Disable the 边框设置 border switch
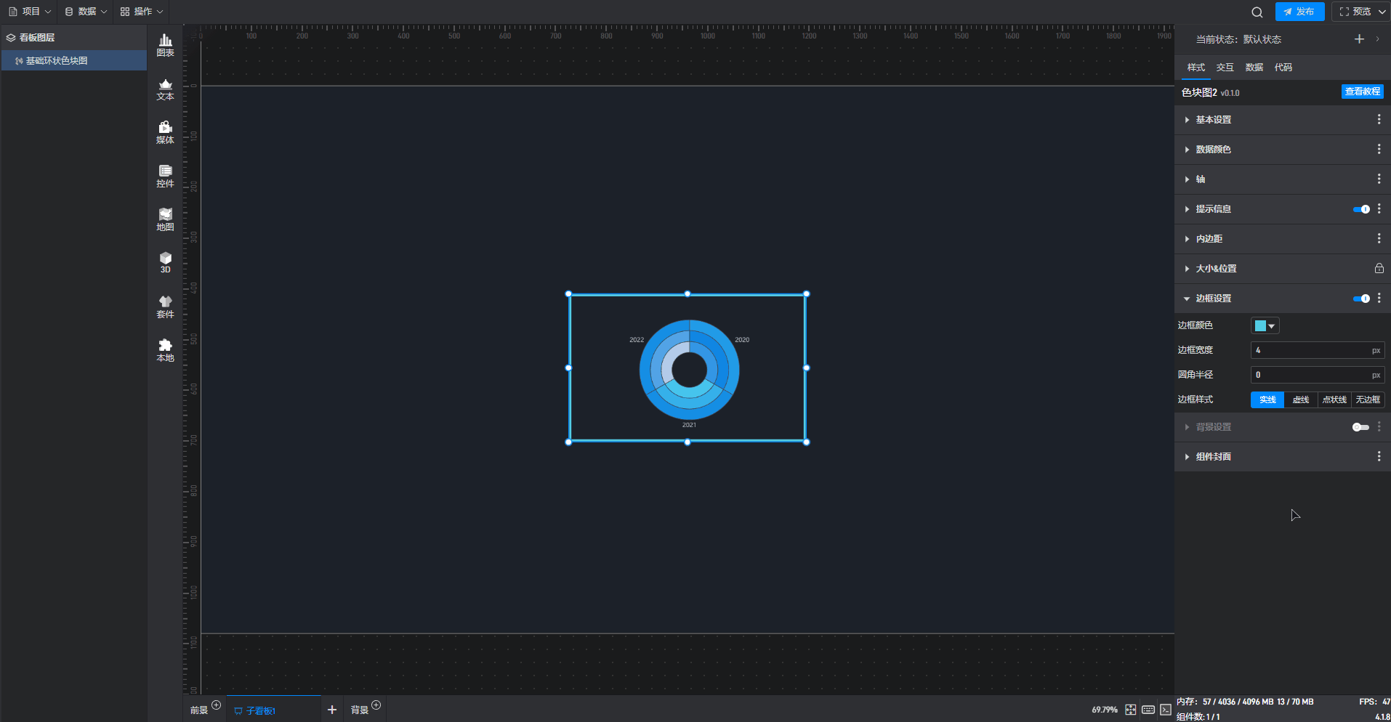Viewport: 1391px width, 722px height. pyautogui.click(x=1360, y=299)
